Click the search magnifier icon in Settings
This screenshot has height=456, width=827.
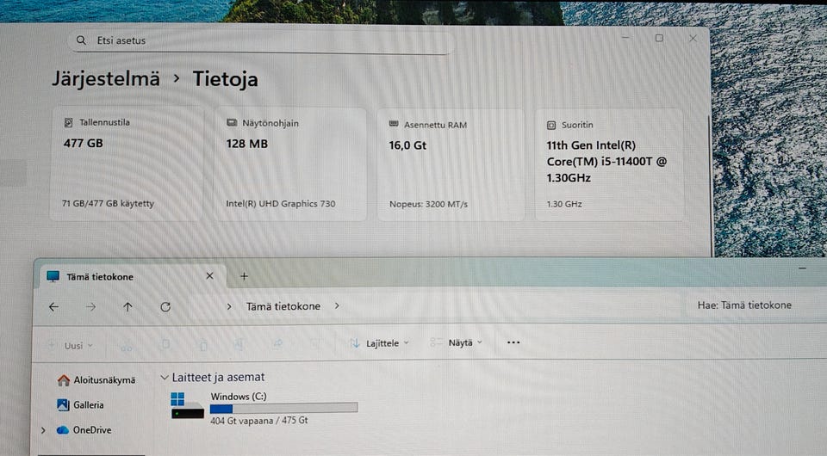click(x=81, y=40)
